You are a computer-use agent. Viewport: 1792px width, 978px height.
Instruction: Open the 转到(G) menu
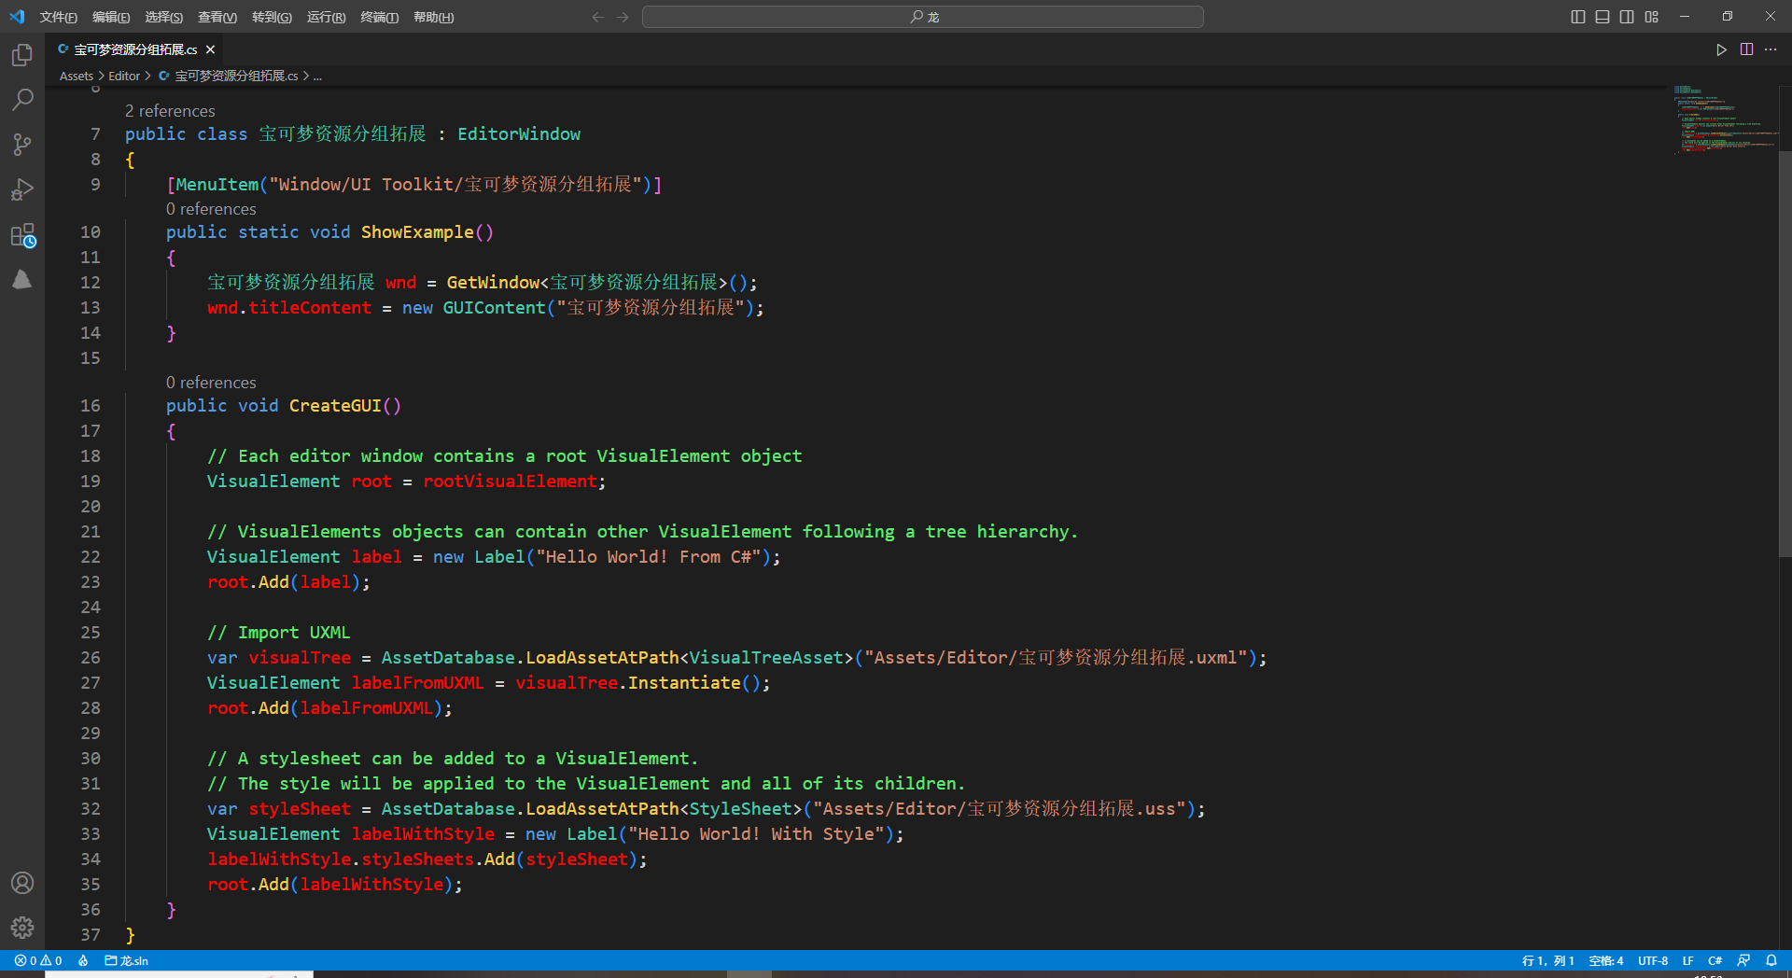(x=272, y=17)
